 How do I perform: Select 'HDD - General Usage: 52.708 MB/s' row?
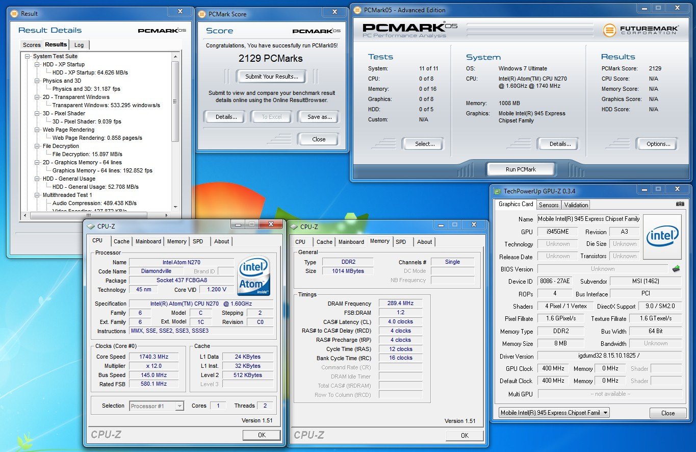coord(95,187)
